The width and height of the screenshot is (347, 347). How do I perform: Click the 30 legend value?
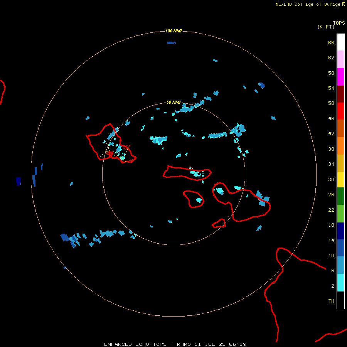(x=331, y=179)
